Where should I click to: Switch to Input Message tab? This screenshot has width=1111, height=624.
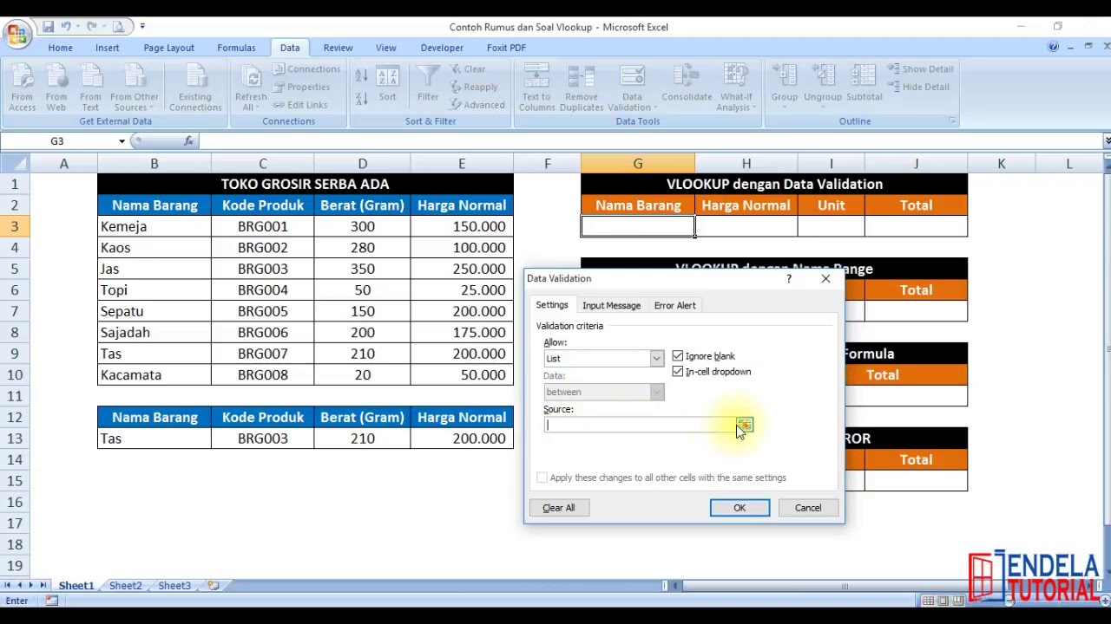[x=611, y=305]
